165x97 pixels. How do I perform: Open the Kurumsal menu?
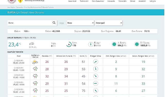pos(72,1)
